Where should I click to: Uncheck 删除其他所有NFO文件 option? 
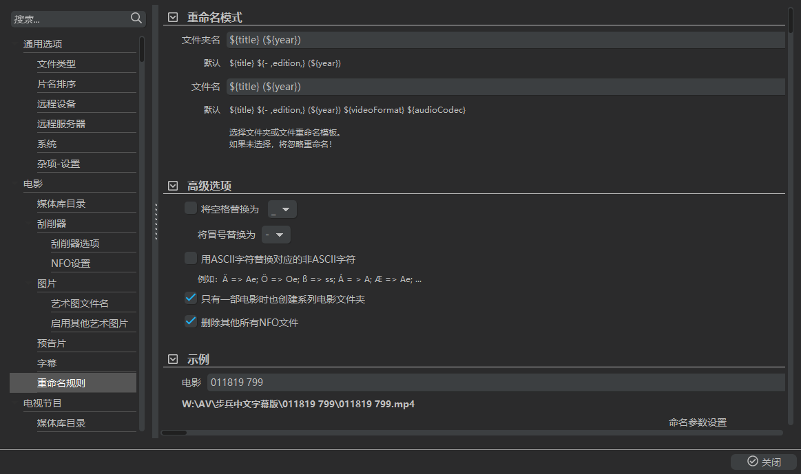click(191, 321)
